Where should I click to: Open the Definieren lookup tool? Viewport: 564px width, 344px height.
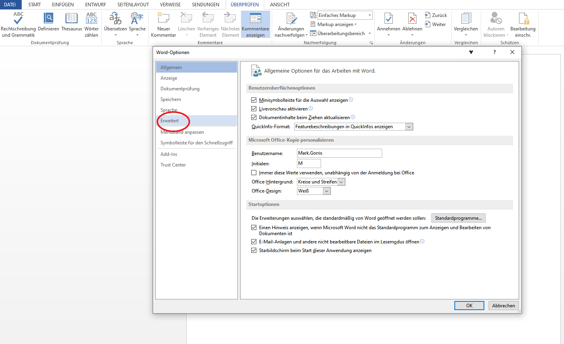click(49, 22)
